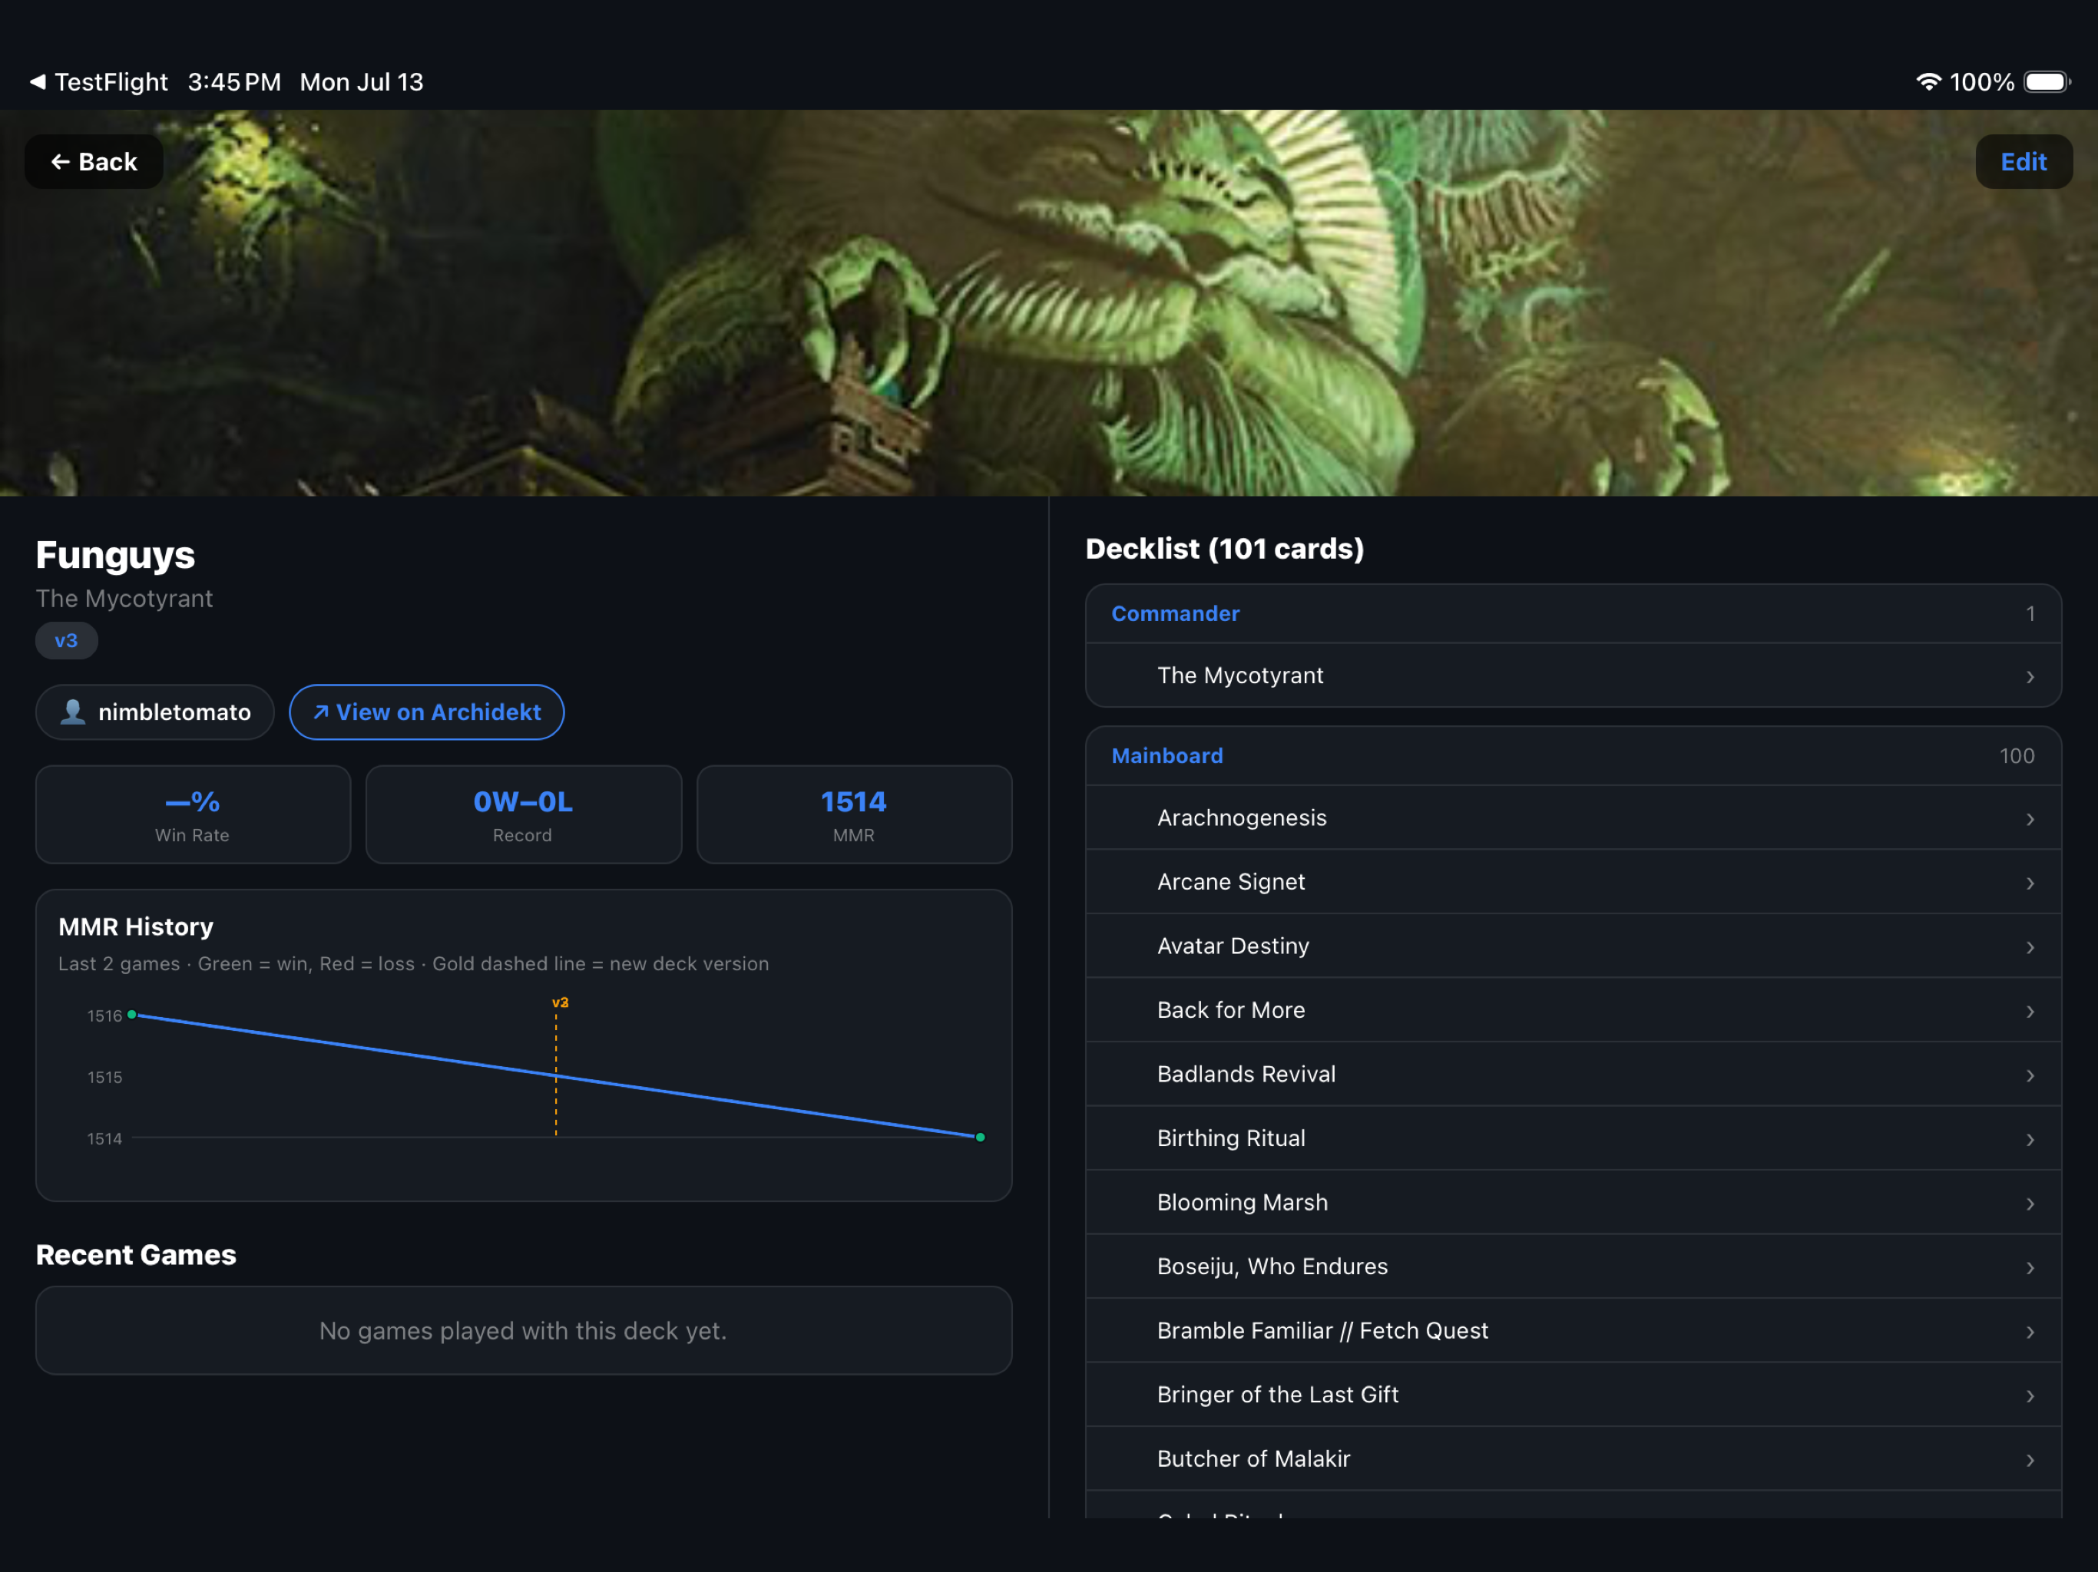Open Avatar Destiny card chevron
This screenshot has width=2098, height=1572.
pyautogui.click(x=2030, y=947)
